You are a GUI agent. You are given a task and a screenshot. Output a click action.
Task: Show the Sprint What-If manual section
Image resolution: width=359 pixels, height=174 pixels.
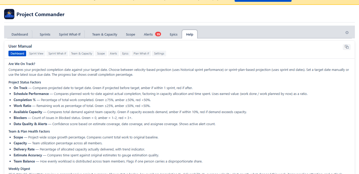[57, 53]
